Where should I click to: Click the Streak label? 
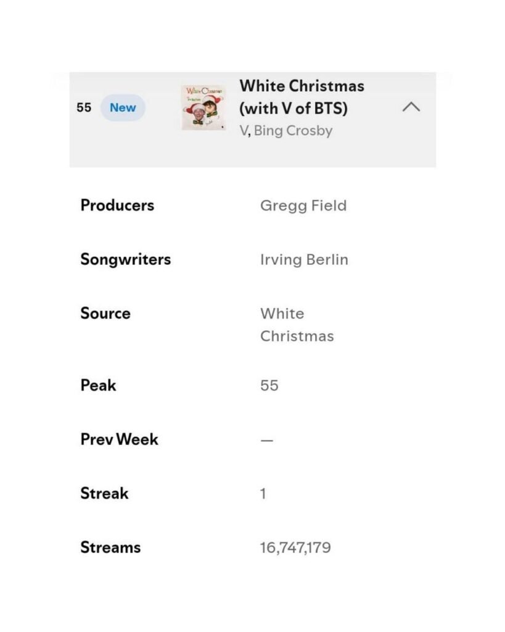(x=104, y=493)
